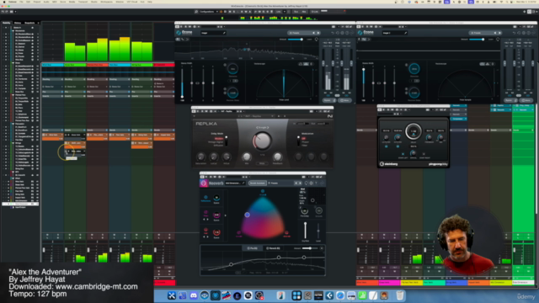Image resolution: width=539 pixels, height=303 pixels.
Task: Open Discord from the Dock
Action: (194, 295)
